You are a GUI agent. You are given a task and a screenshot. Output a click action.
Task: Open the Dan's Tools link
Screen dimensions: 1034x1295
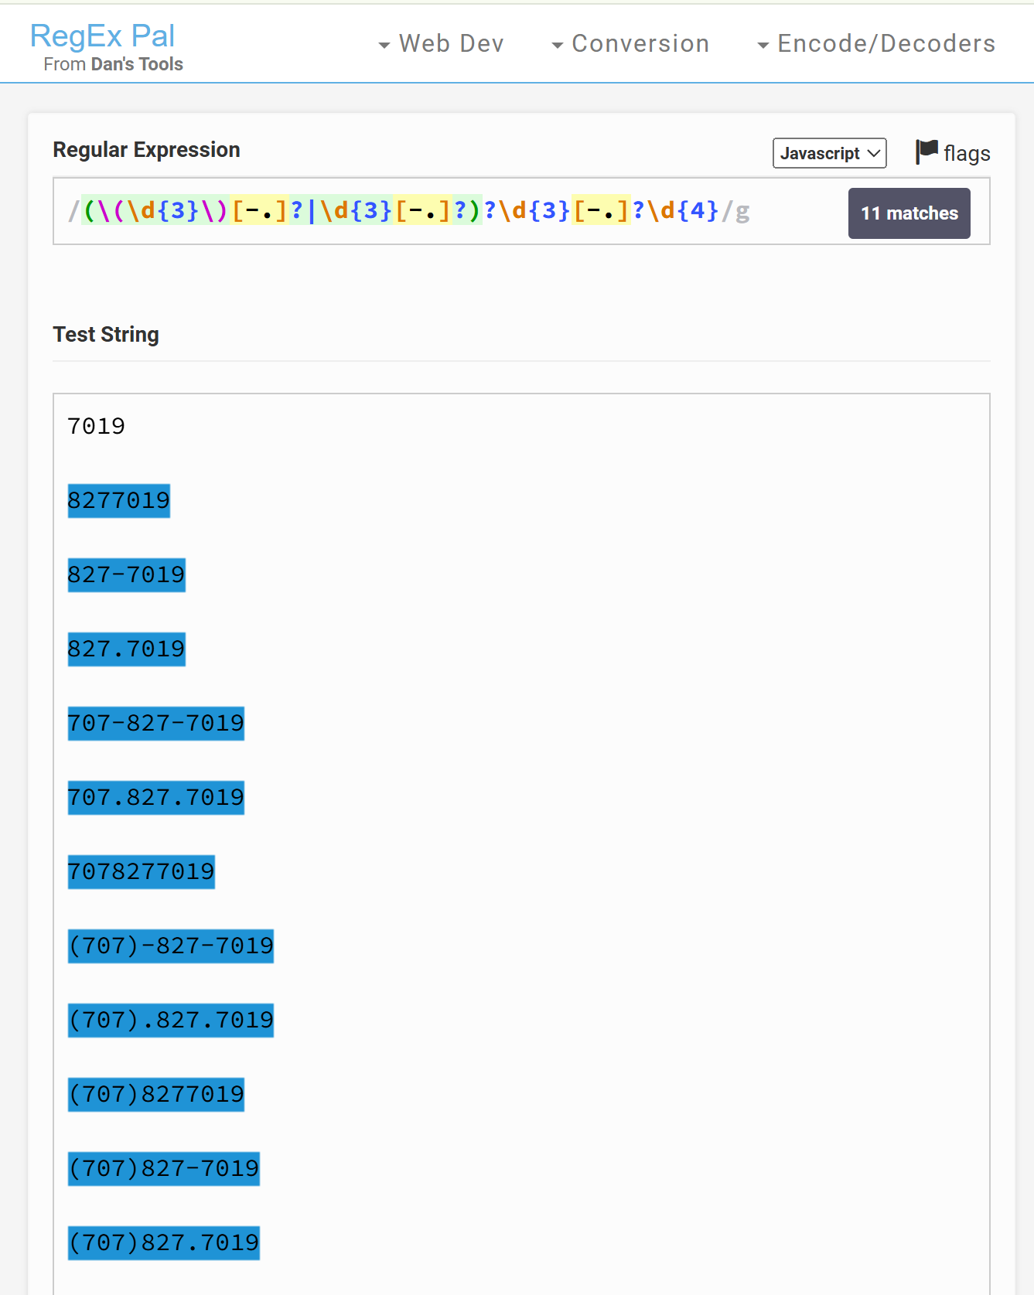pyautogui.click(x=136, y=64)
